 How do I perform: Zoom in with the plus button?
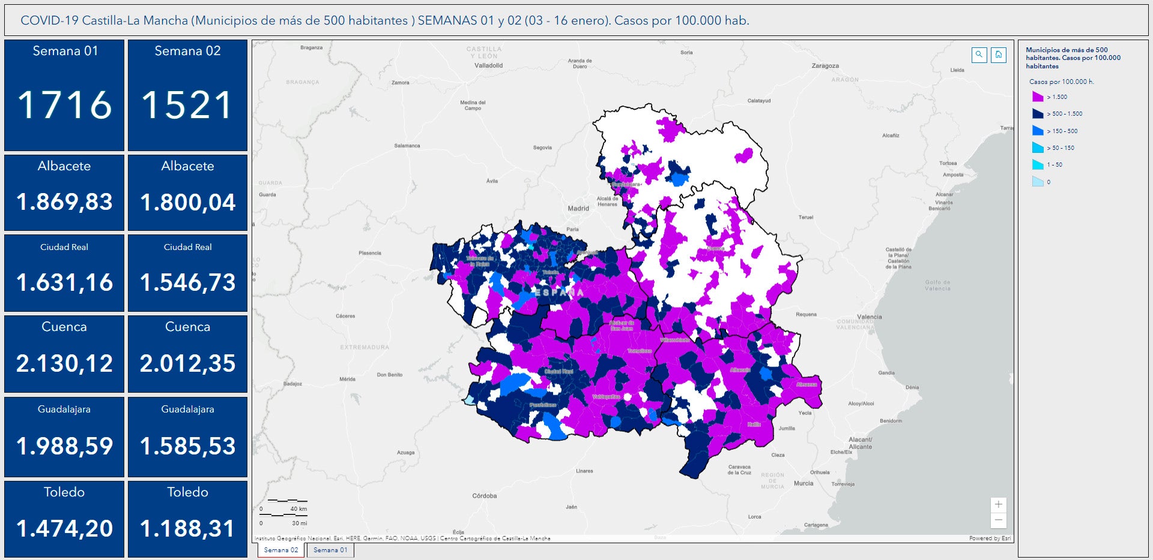998,505
